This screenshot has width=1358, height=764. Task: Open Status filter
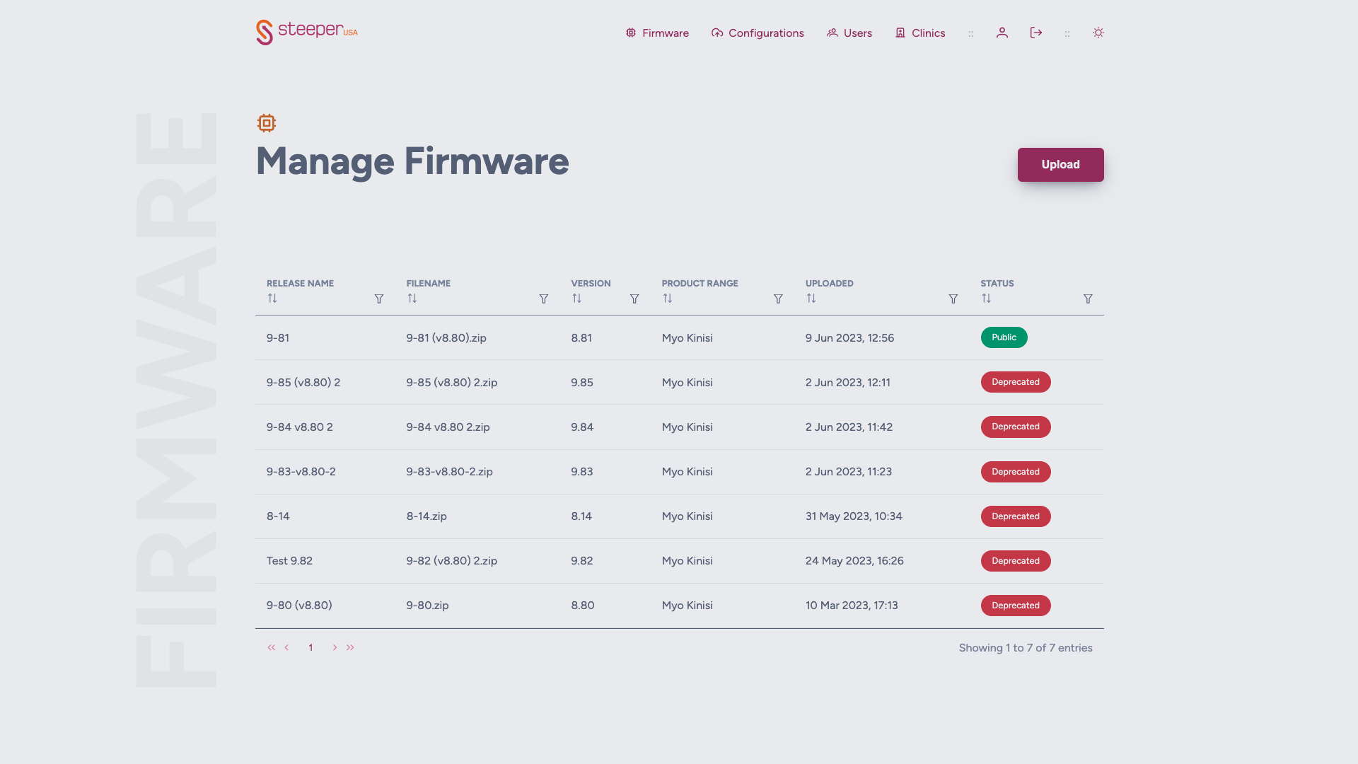[1088, 299]
